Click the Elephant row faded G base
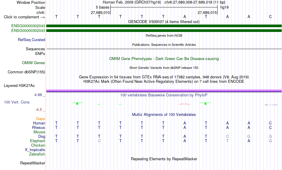 270,141
